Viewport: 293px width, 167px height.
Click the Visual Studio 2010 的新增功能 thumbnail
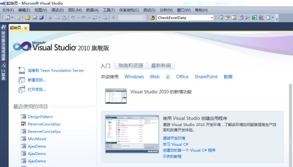click(116, 96)
